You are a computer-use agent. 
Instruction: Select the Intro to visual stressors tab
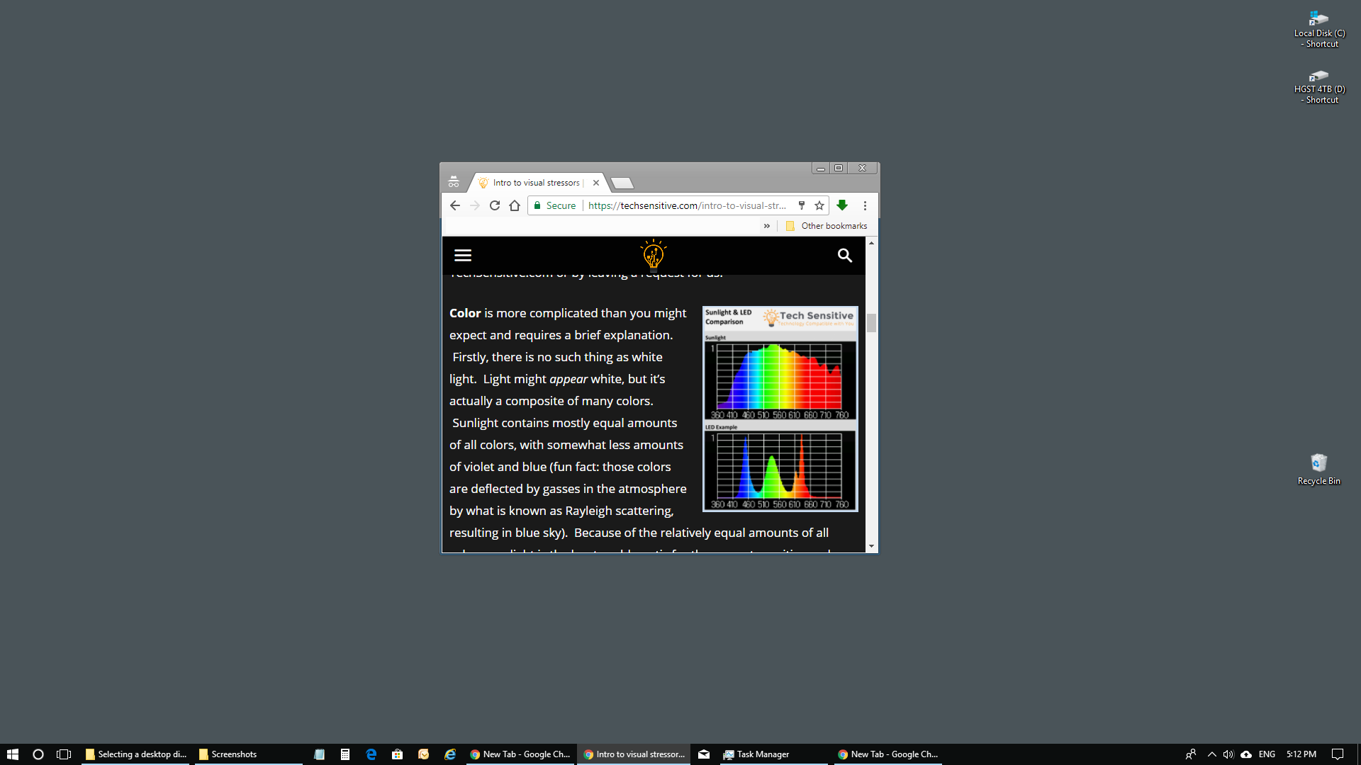[536, 183]
